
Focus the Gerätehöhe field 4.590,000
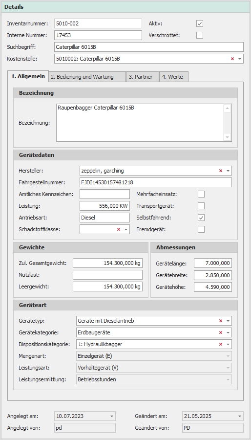pos(213,286)
